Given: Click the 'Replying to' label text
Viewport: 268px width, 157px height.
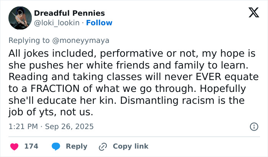Looking at the screenshot, I should [x=29, y=41].
